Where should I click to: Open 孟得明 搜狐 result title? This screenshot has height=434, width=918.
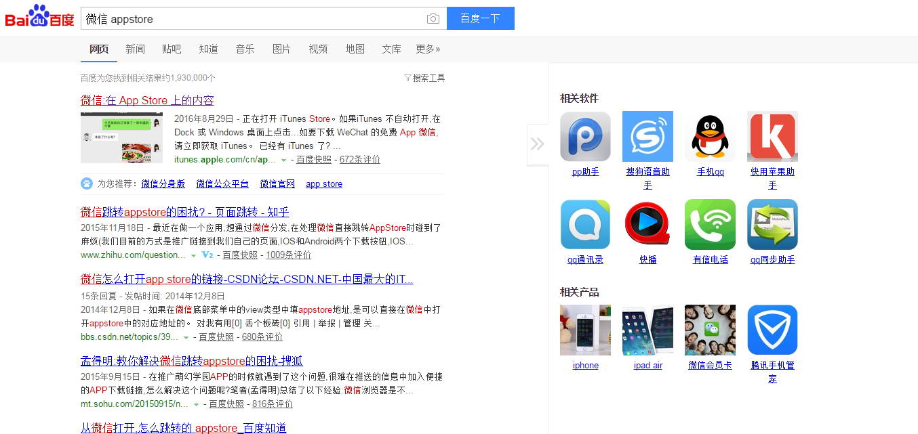(x=192, y=361)
